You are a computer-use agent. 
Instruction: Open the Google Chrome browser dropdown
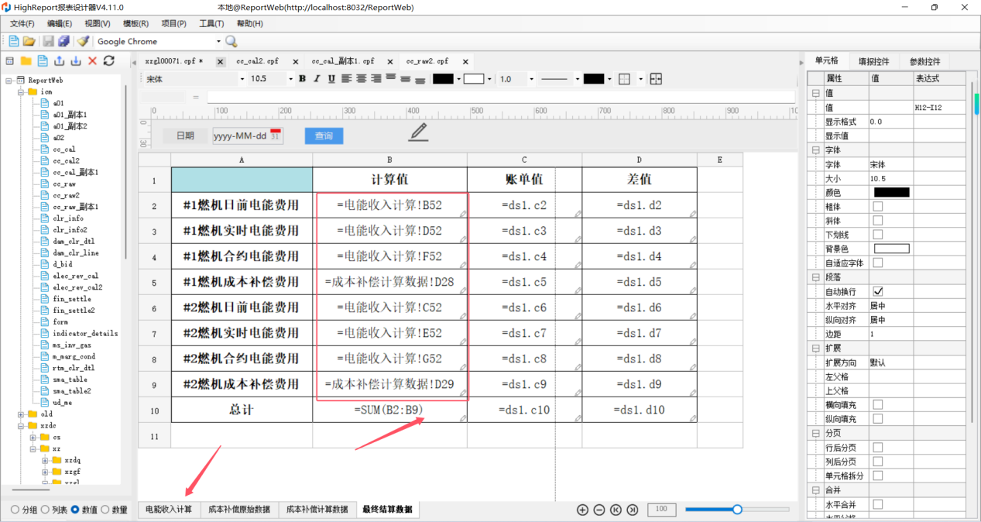click(x=218, y=42)
